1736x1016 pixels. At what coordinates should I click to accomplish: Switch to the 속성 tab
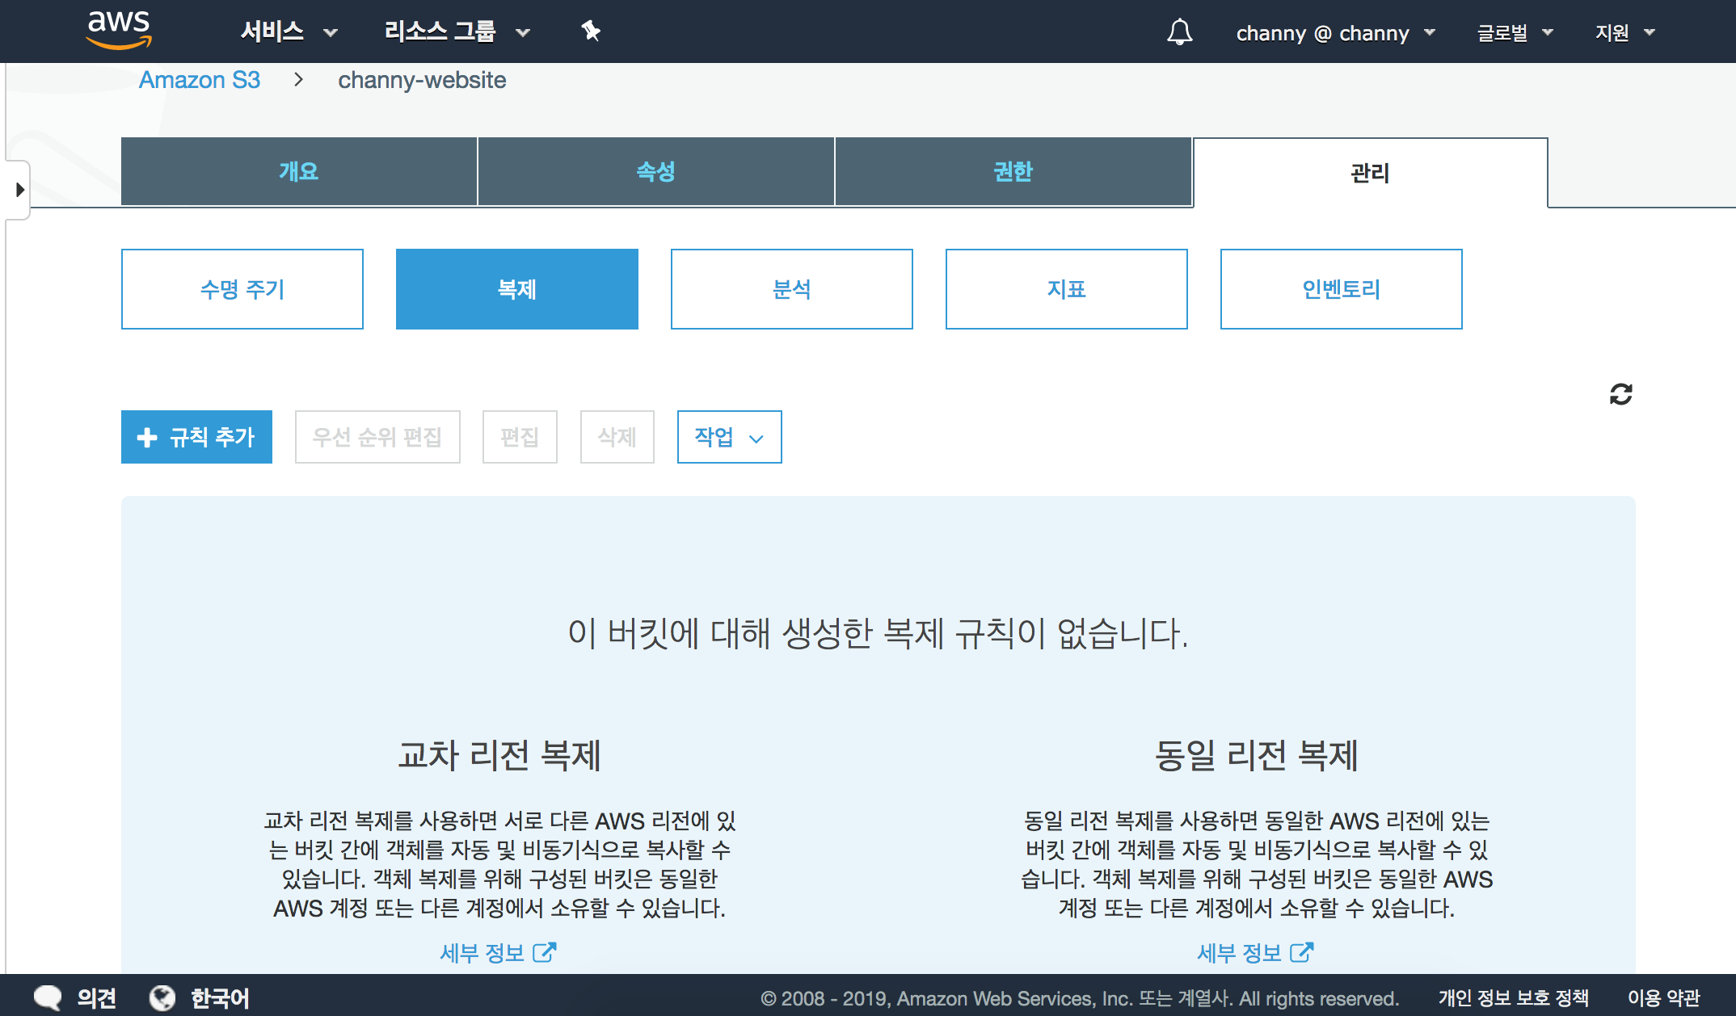pos(655,171)
